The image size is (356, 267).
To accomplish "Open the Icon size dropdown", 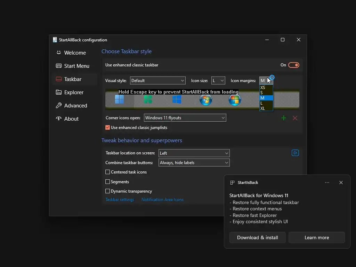I will 218,81.
